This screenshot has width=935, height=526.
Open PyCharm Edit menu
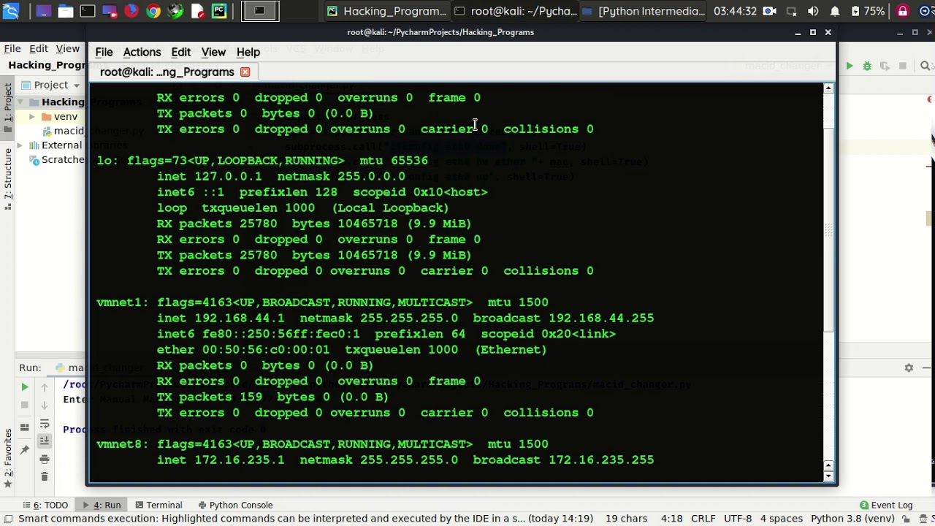pyautogui.click(x=39, y=48)
